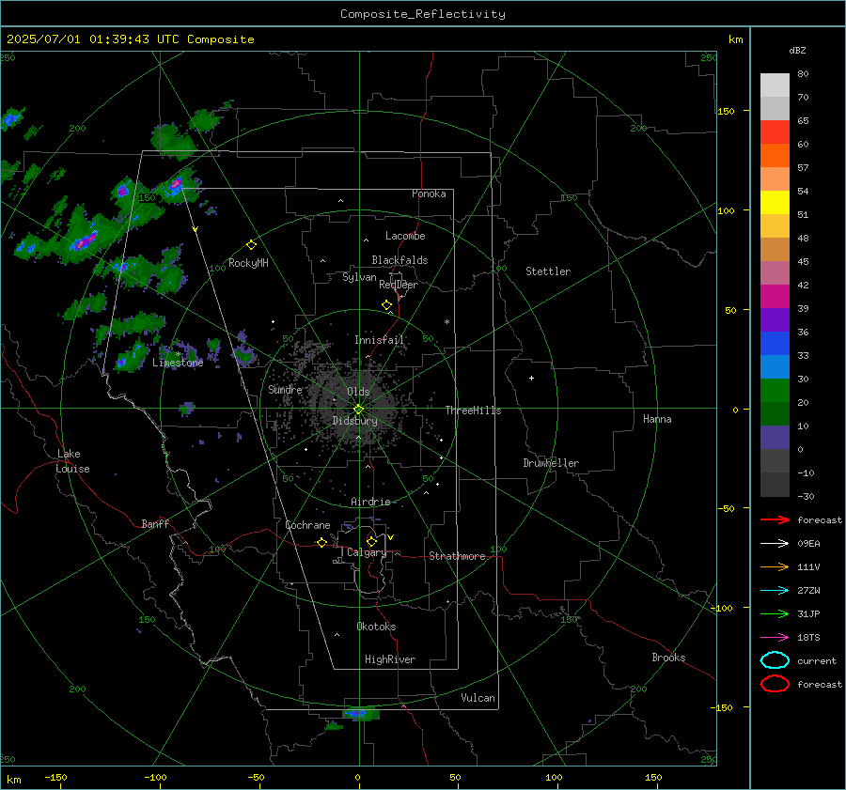846x790 pixels.
Task: Click the Innisfail label
Action: pyautogui.click(x=379, y=340)
